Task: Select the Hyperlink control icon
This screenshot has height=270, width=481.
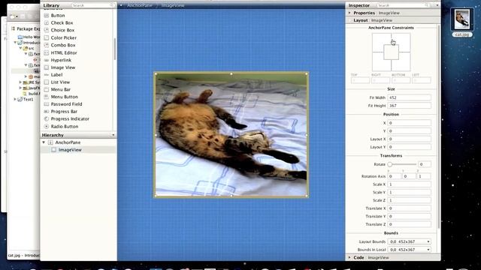Action: 47,60
